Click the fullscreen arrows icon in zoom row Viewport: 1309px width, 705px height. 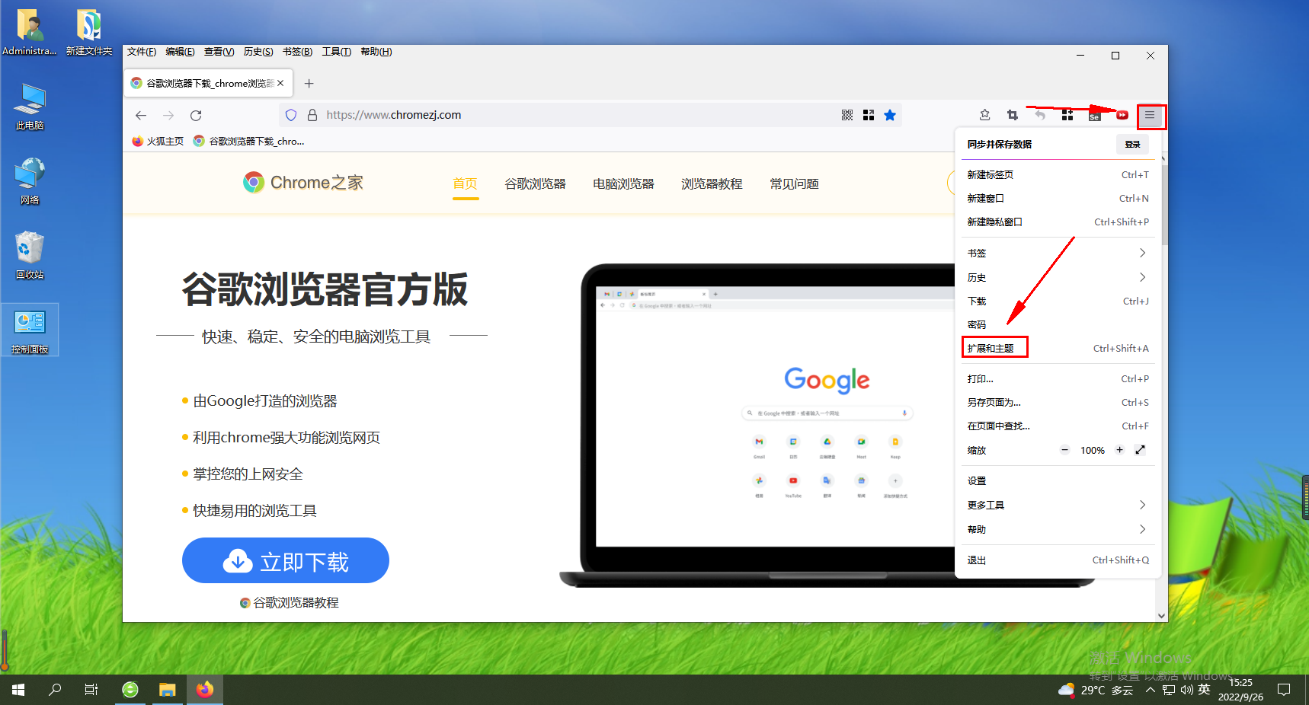(x=1140, y=450)
